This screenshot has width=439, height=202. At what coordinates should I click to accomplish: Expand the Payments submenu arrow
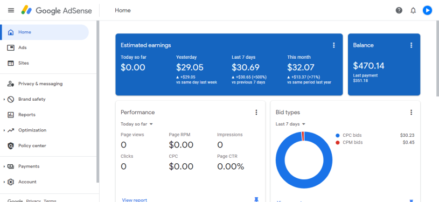[4, 166]
